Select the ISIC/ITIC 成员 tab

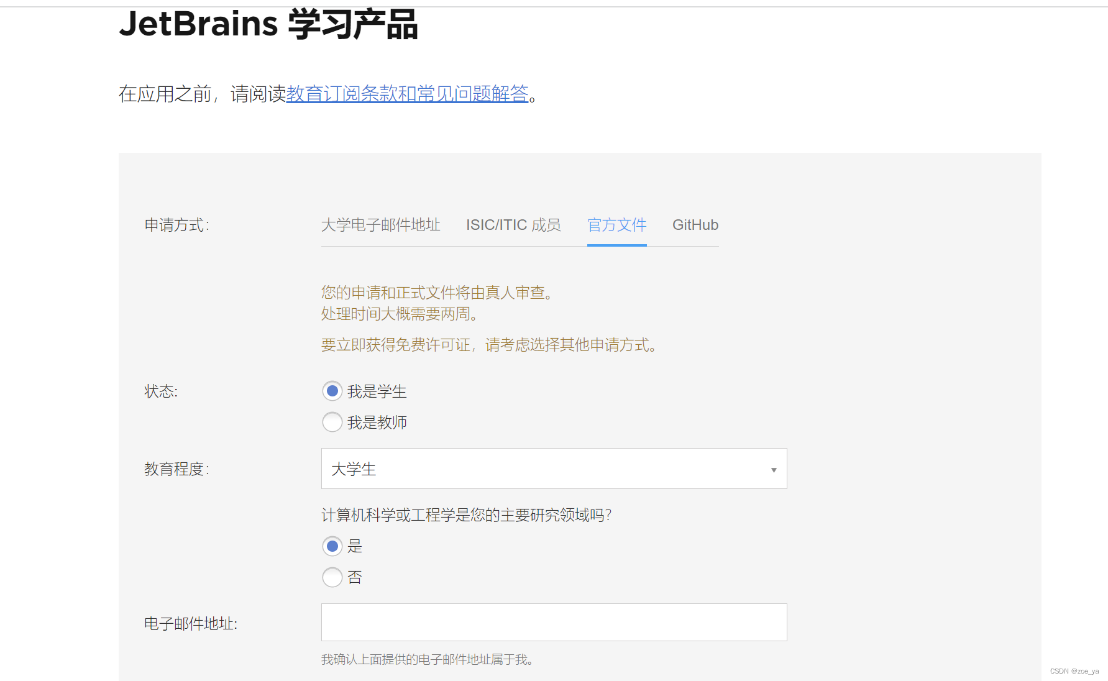tap(513, 225)
